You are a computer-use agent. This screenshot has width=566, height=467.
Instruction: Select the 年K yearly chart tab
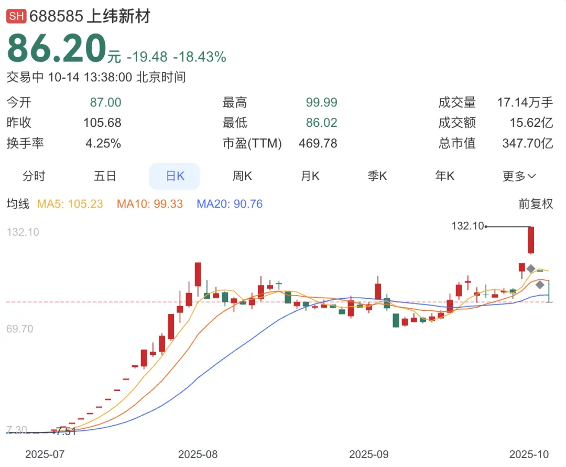point(444,177)
